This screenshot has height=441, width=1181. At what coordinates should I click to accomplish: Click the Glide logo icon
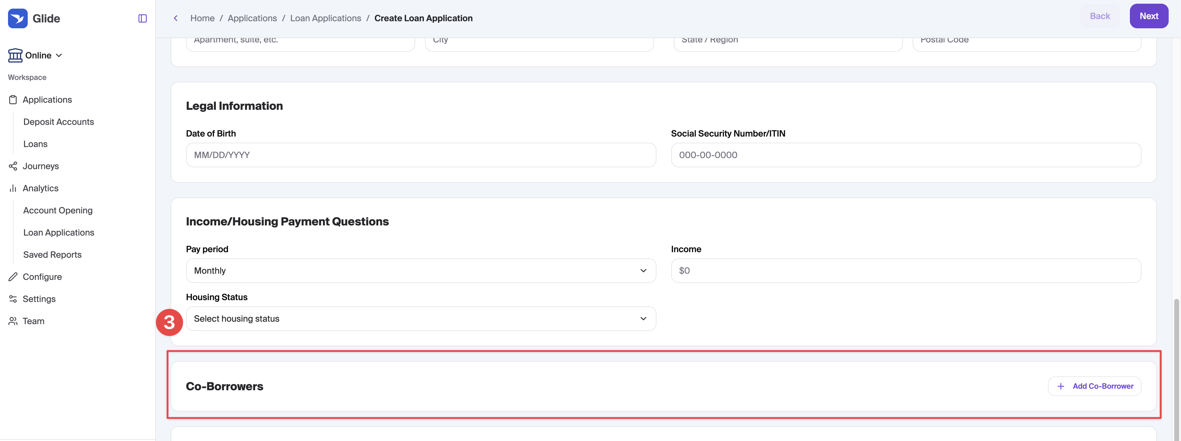(18, 18)
